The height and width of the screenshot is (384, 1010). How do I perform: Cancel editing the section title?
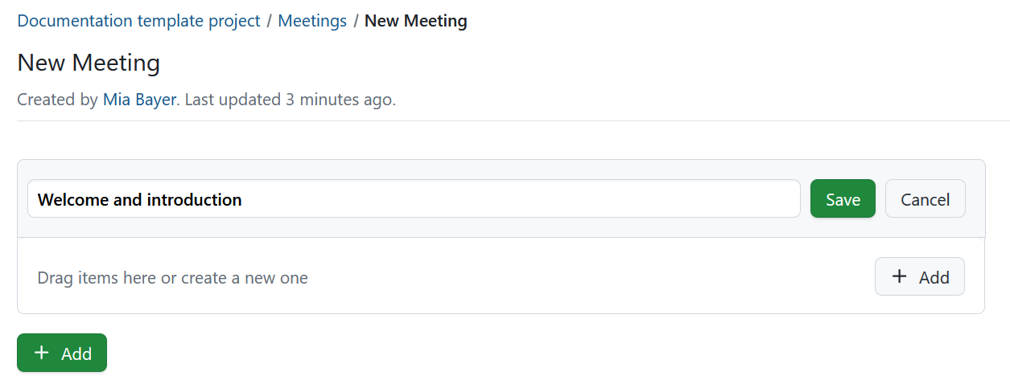click(925, 199)
